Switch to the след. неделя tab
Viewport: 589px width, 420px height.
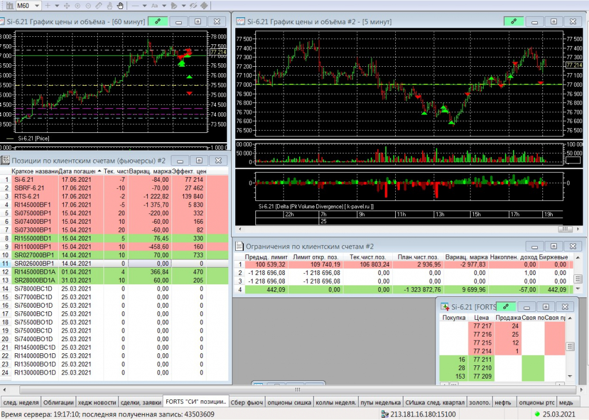tap(21, 402)
